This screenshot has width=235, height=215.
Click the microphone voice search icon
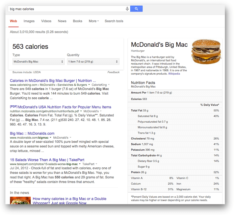(x=127, y=9)
